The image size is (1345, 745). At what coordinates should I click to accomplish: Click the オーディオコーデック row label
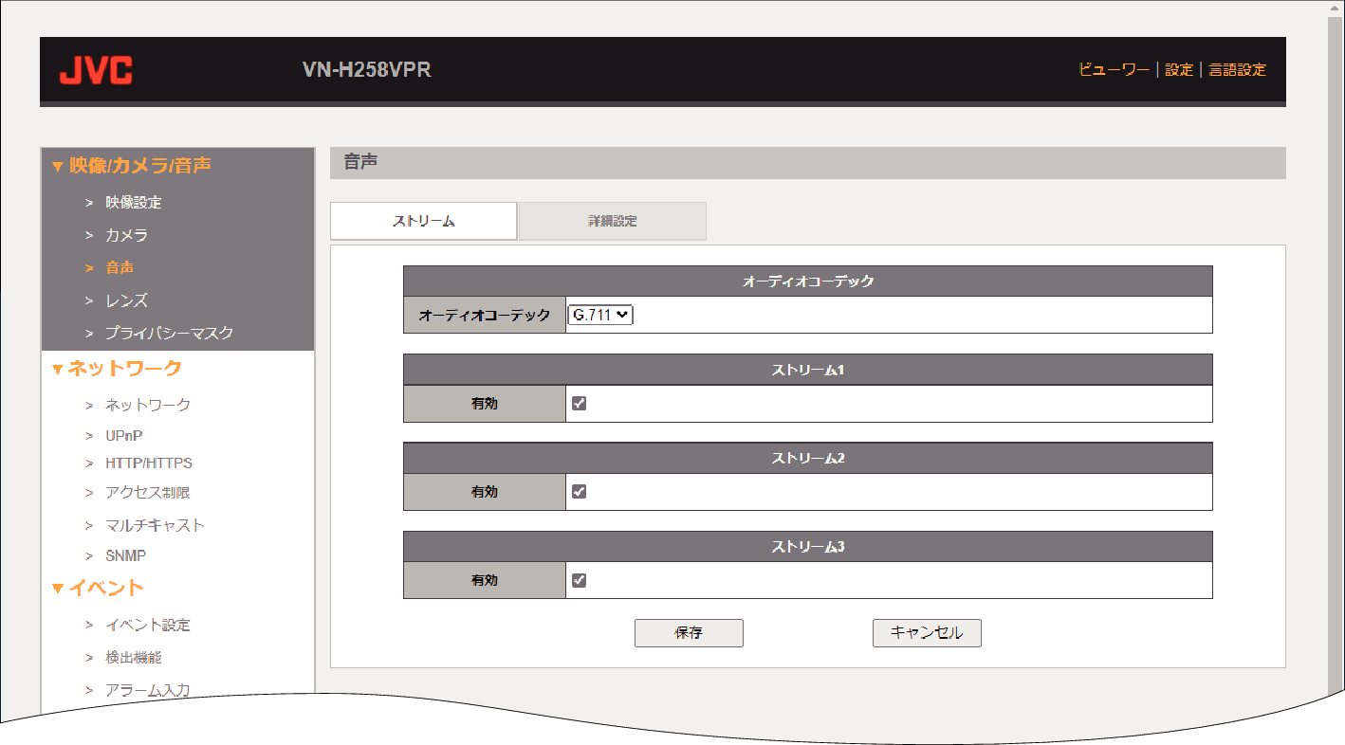pos(485,315)
